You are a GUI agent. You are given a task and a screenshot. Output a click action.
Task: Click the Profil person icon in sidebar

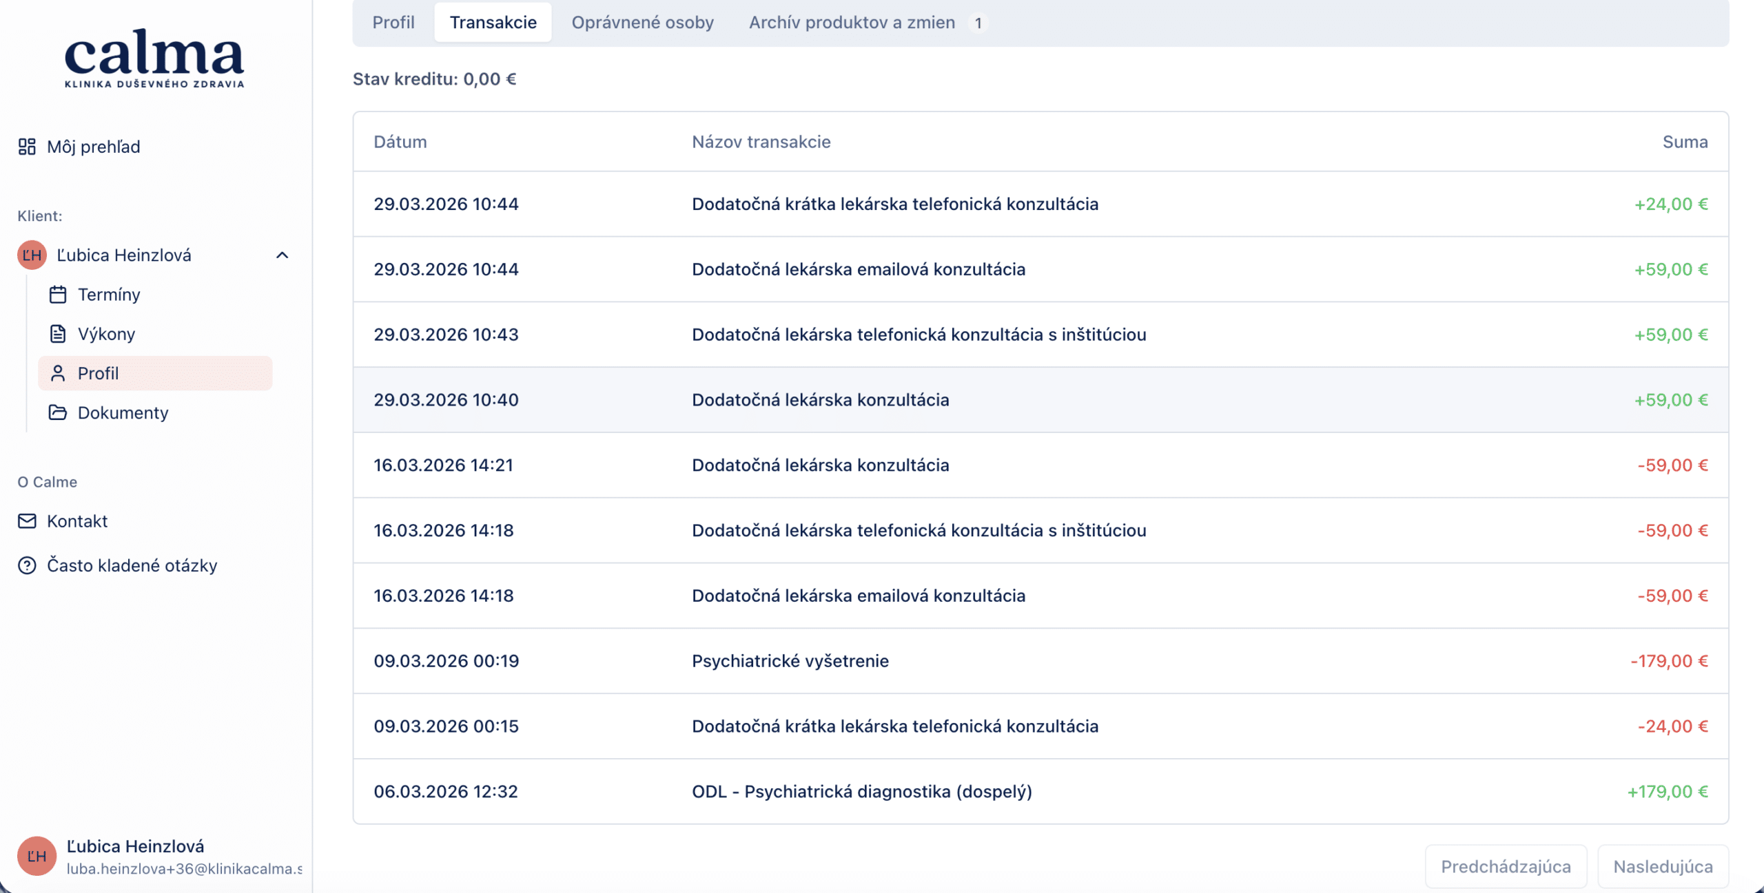tap(58, 373)
